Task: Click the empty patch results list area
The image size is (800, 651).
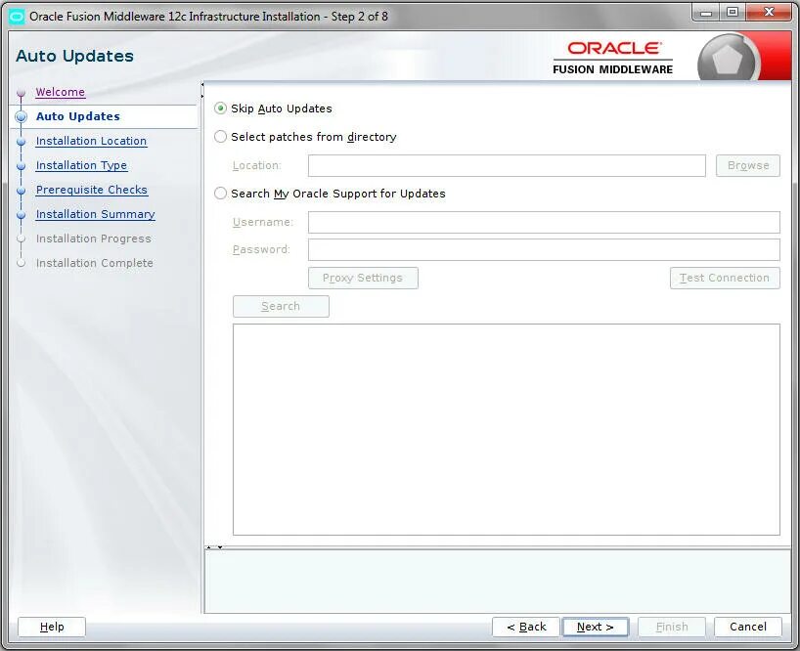Action: (507, 429)
